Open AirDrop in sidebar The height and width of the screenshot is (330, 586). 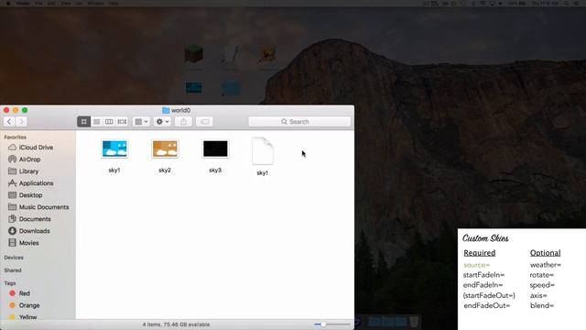point(29,159)
